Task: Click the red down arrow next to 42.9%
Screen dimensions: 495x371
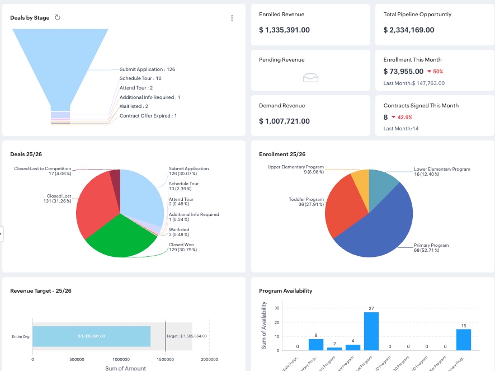Action: point(394,118)
